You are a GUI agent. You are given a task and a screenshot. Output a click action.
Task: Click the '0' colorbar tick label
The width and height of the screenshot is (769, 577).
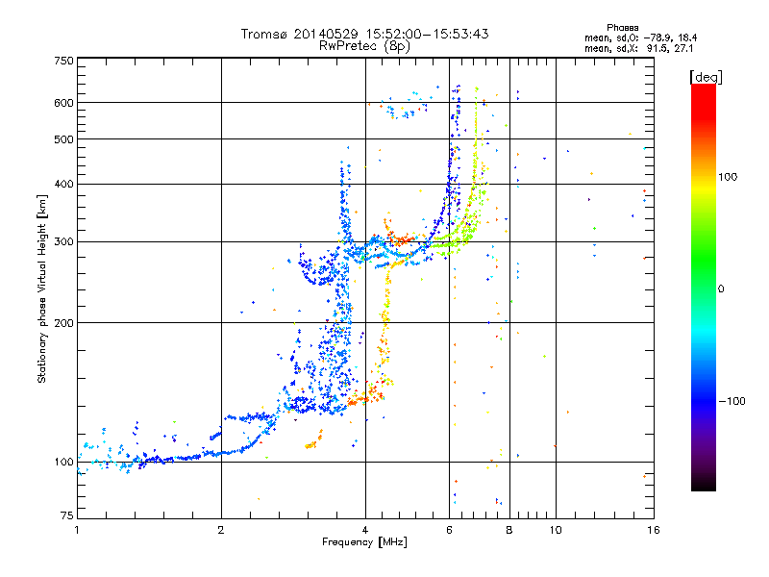[721, 288]
